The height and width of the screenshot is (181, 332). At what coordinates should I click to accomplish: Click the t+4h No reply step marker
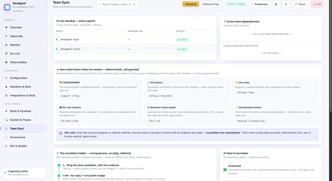coord(59,176)
